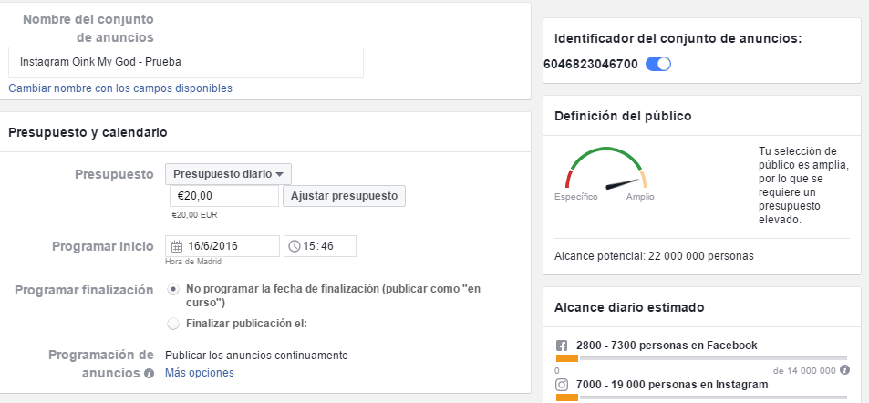The width and height of the screenshot is (869, 403).
Task: Select 'No programar la fecha de finalización' option
Action: [173, 290]
